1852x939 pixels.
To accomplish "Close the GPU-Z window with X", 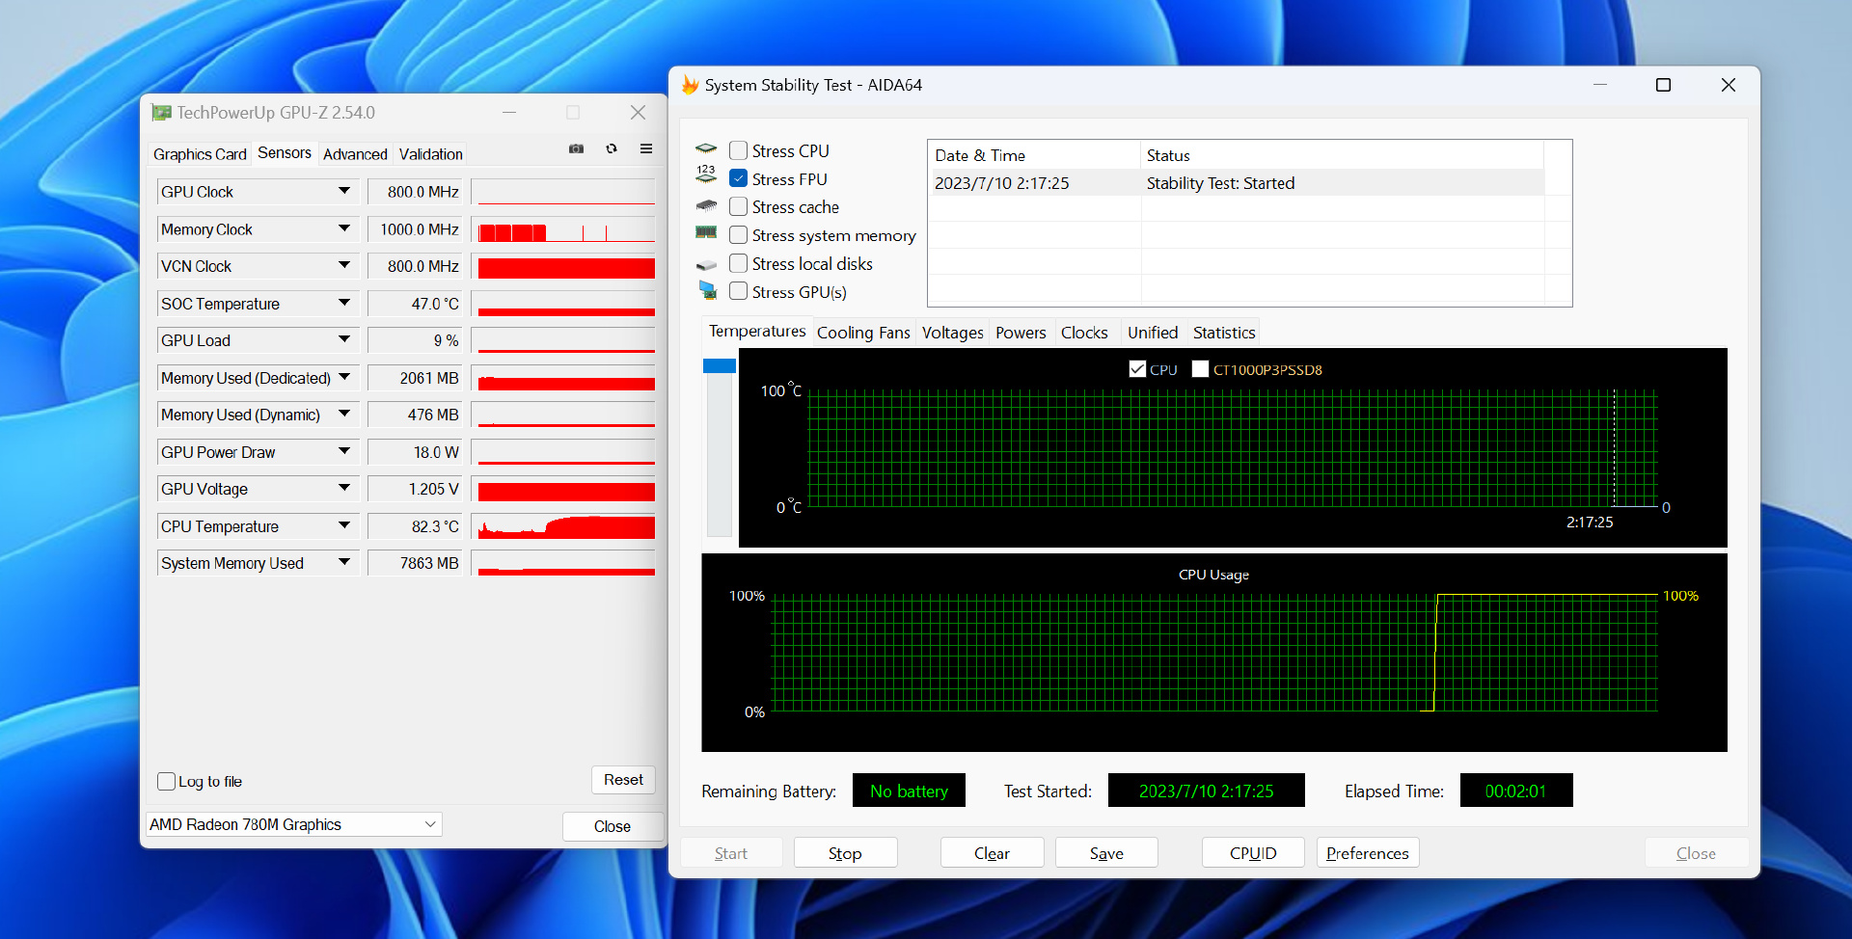I will point(638,113).
